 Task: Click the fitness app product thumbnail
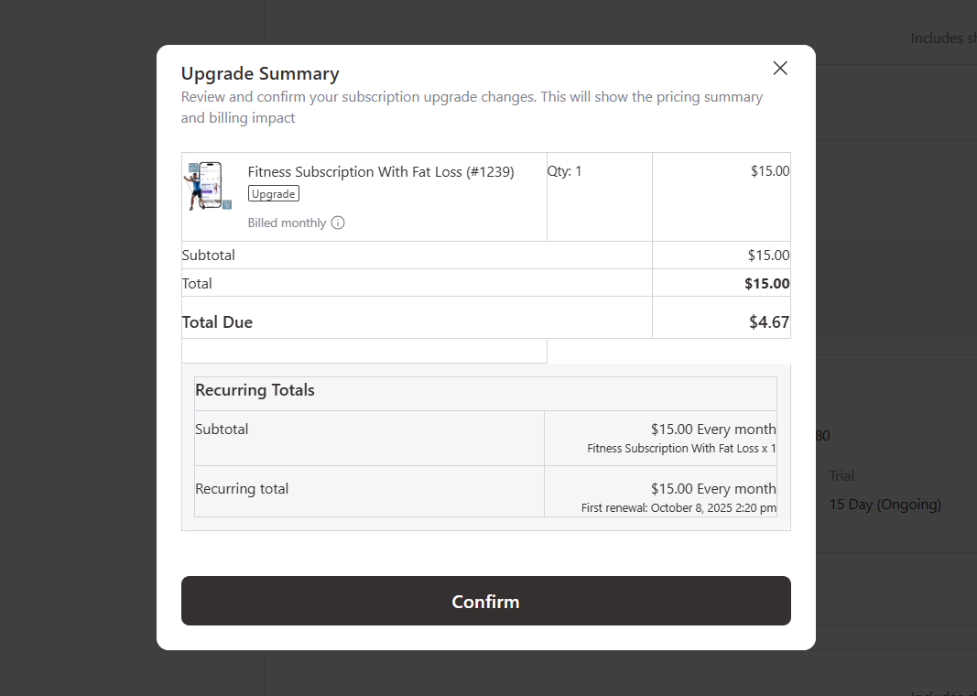click(208, 185)
